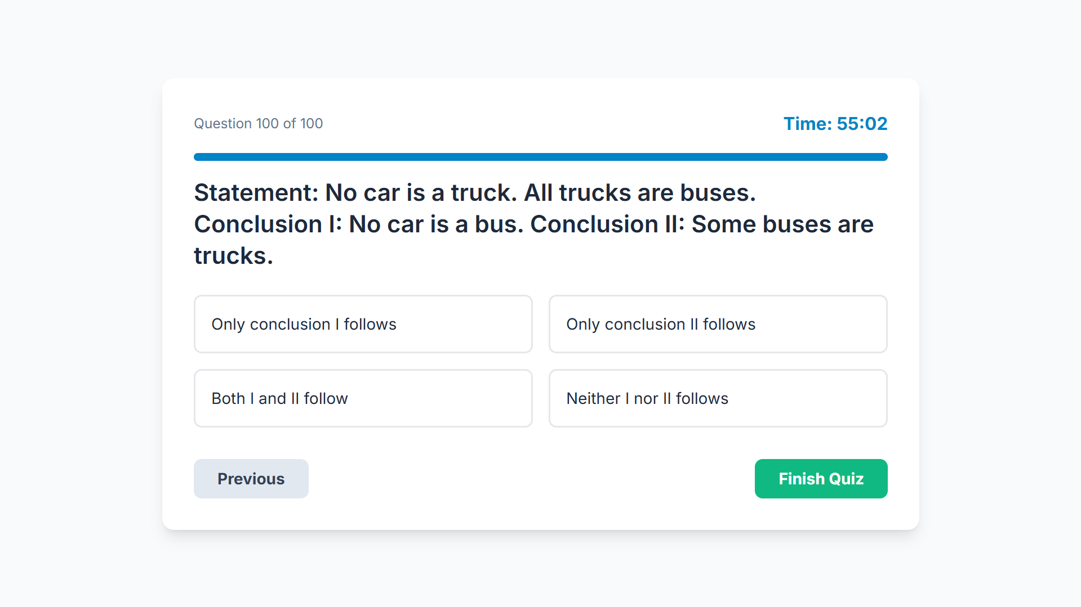Pick the "Both I and II follow" answer

pos(363,398)
